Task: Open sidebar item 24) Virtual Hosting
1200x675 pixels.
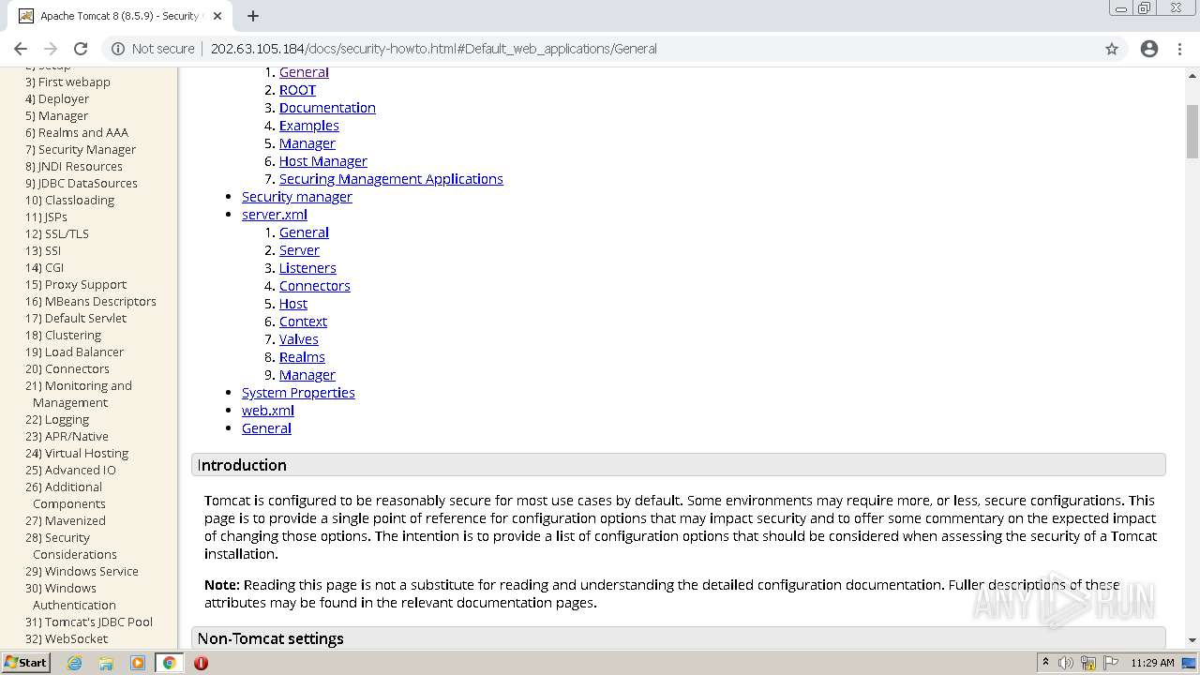Action: click(77, 454)
